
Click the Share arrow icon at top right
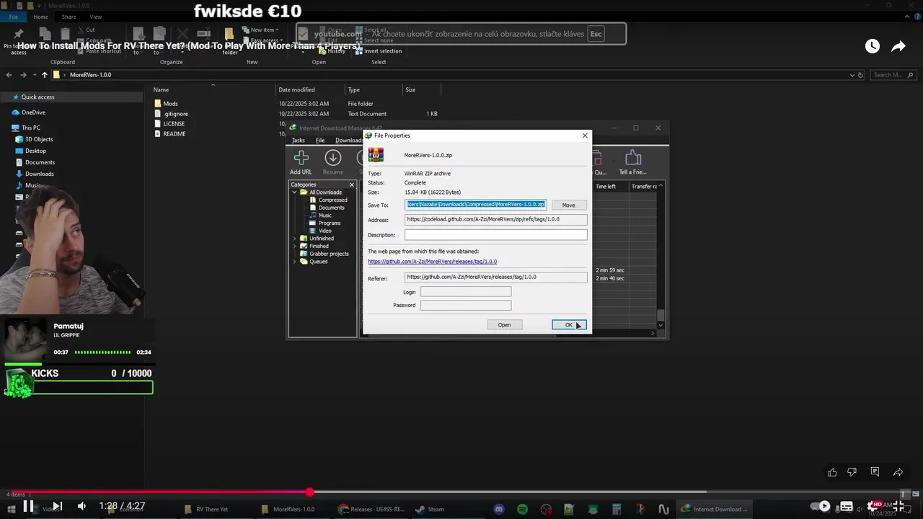coord(898,46)
